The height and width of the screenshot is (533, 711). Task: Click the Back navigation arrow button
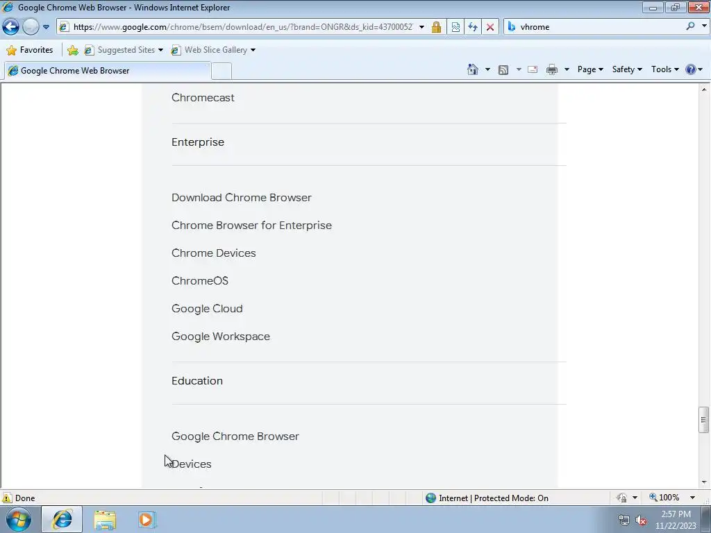tap(11, 27)
